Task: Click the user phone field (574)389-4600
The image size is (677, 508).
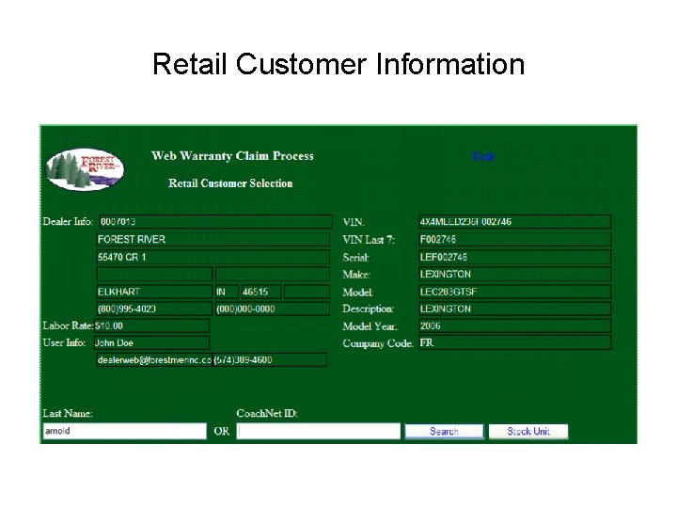Action: coord(270,359)
